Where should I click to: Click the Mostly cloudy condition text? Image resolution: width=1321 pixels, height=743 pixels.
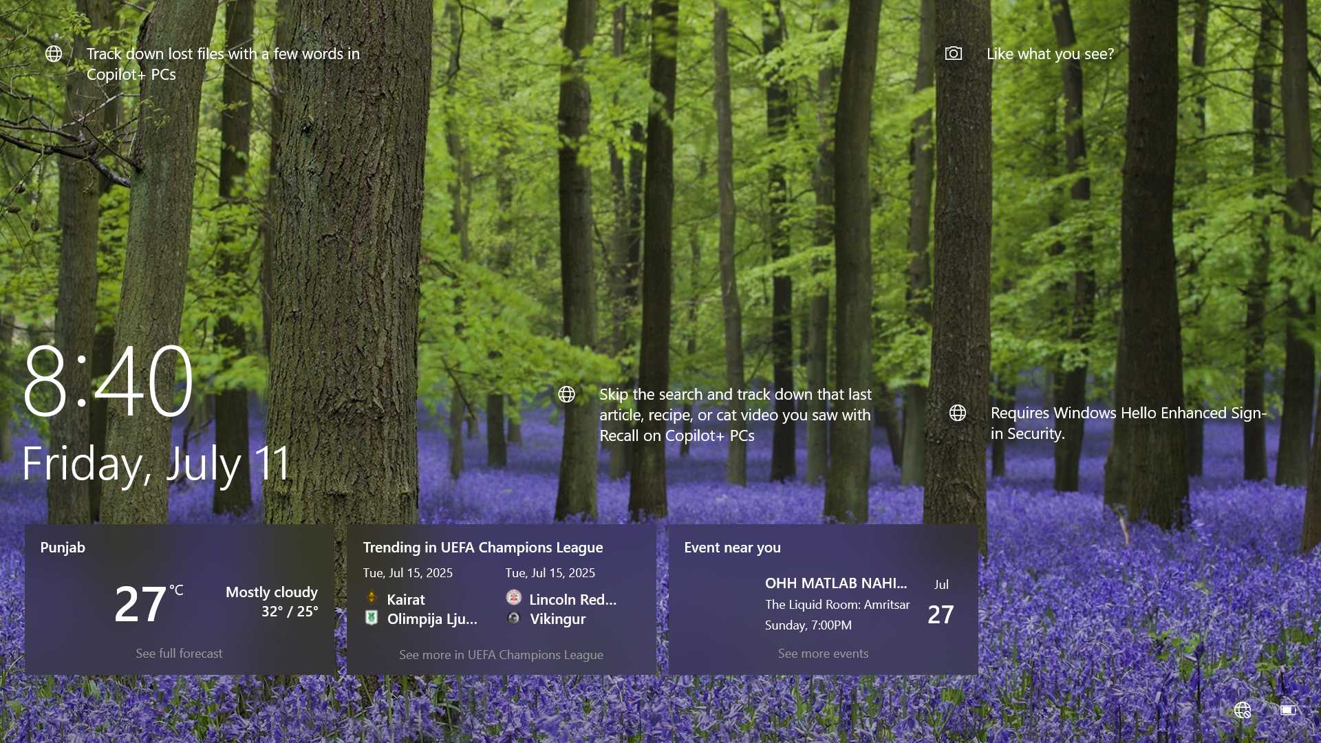coord(272,592)
